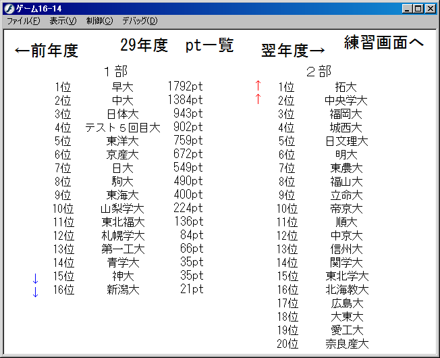The height and width of the screenshot is (358, 440).
Task: Open the 表示(V) menu
Action: (63, 21)
